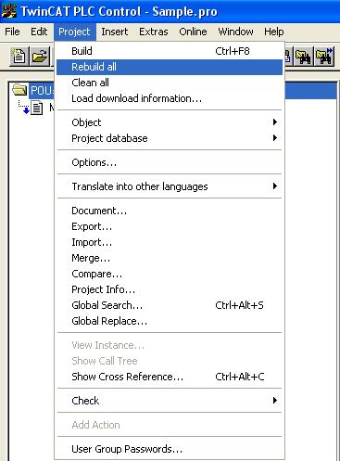The image size is (340, 461).
Task: Choose Merge... menu entry
Action: pos(170,258)
